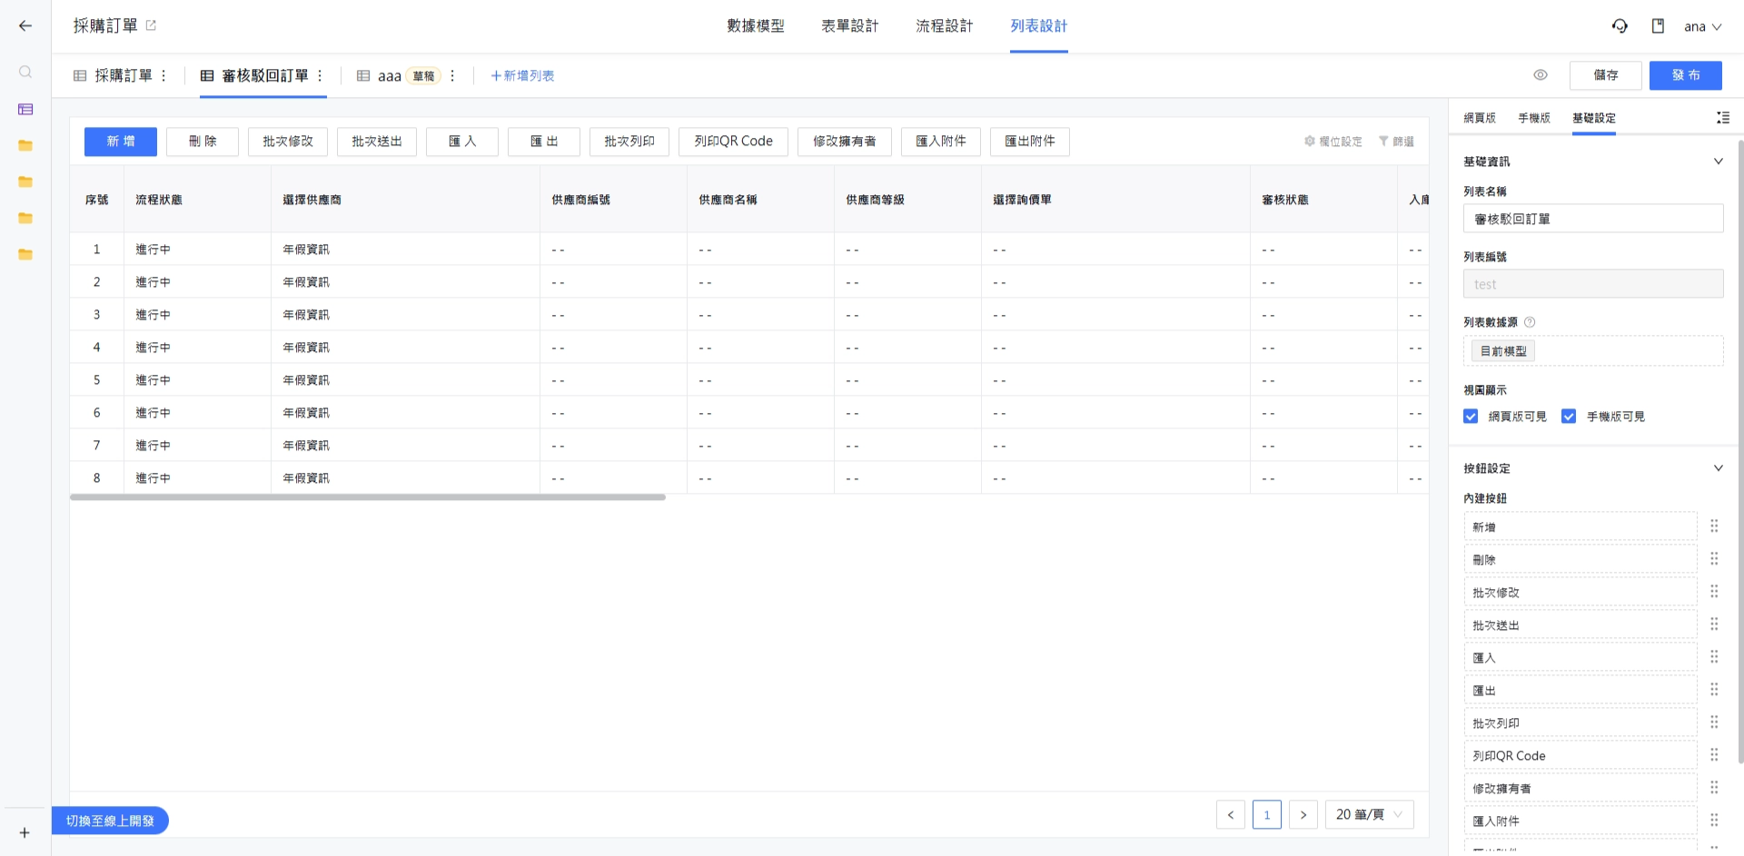Click help icon next to 列表數據源

coord(1530,322)
